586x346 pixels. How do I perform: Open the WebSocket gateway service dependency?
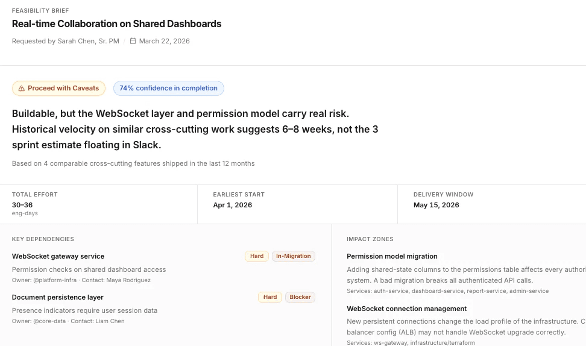tap(58, 256)
